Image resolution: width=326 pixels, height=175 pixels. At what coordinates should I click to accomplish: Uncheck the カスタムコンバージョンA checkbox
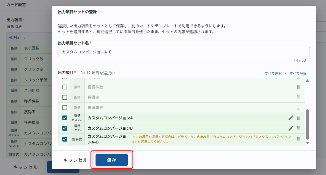coord(65,118)
